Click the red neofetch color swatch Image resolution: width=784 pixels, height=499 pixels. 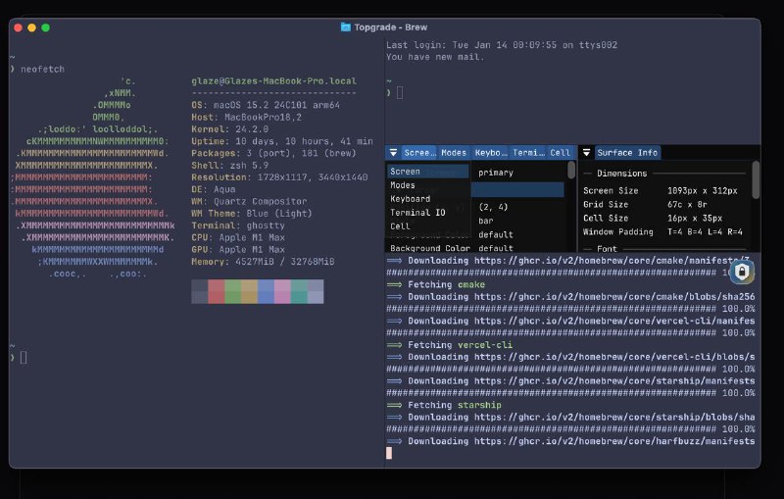click(216, 291)
